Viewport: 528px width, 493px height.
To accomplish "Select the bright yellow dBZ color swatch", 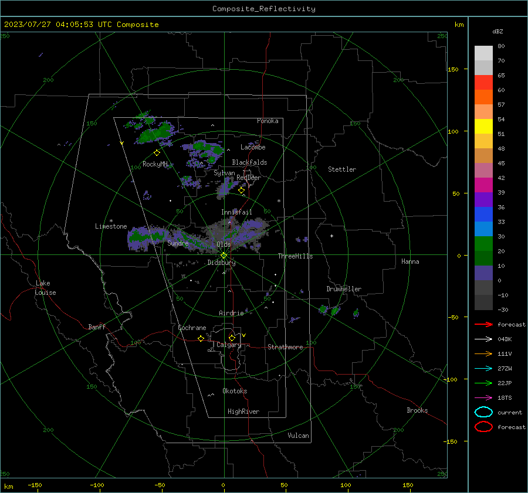I will point(483,126).
